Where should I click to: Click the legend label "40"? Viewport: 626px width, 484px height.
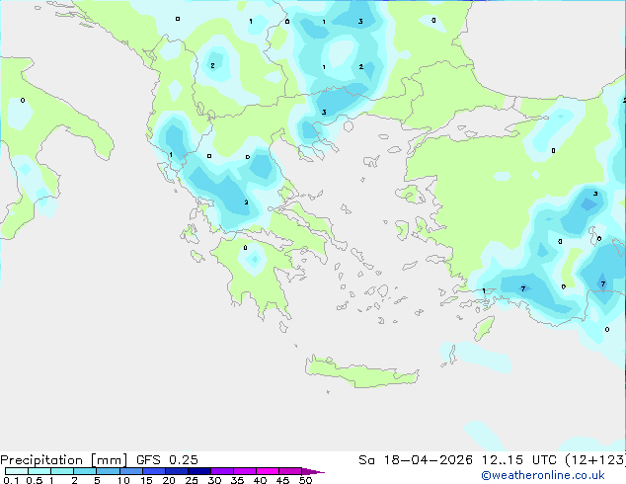[x=260, y=480]
